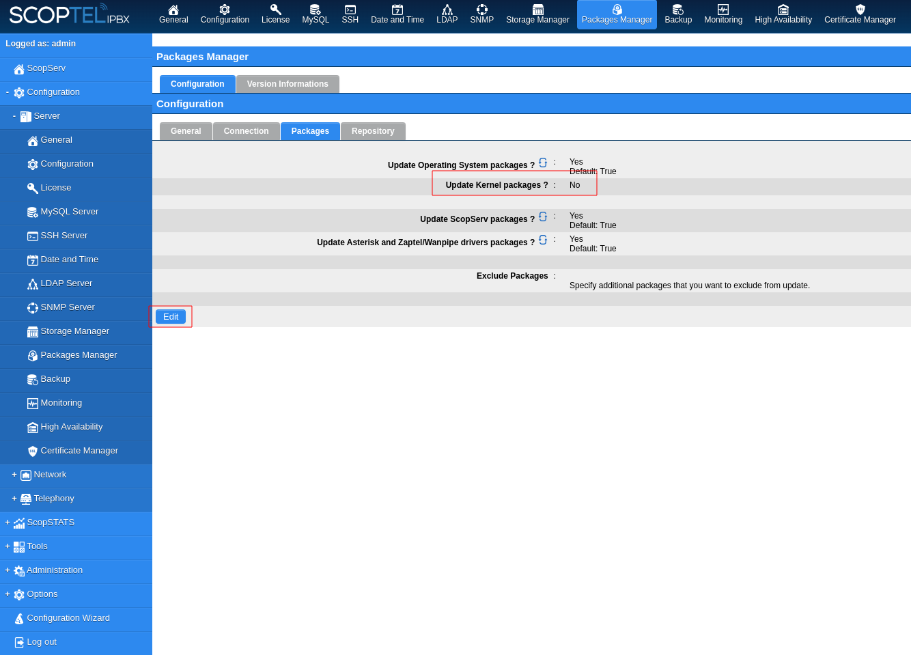Click the LDAP Server icon in sidebar
911x655 pixels.
tap(33, 284)
